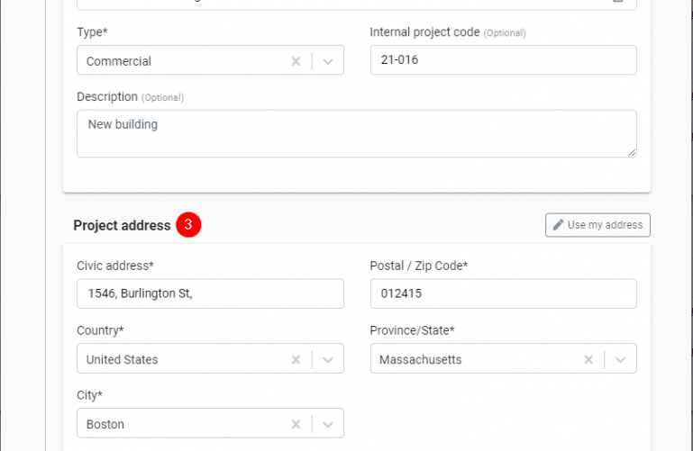Screen dimensions: 693x451
Task: Focus the Internal project code field
Action: (504, 59)
